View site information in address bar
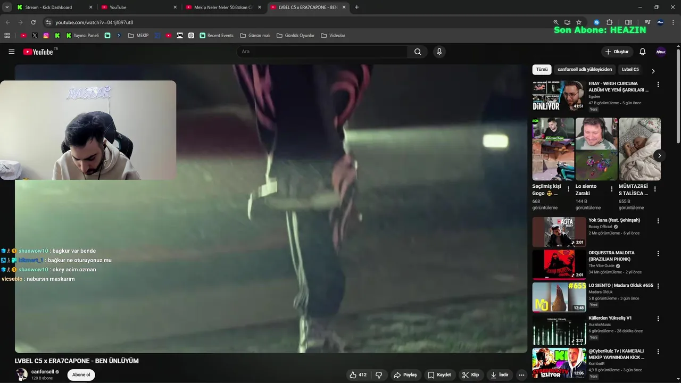 click(x=48, y=22)
